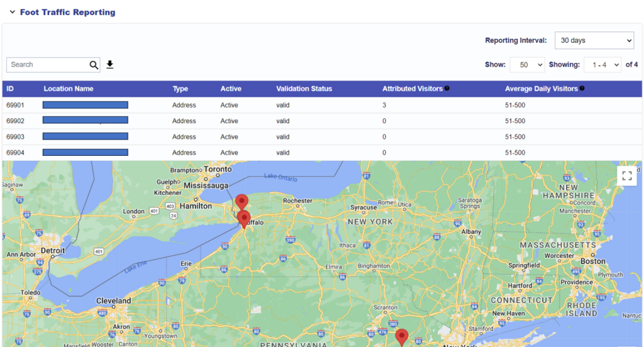The image size is (644, 347).
Task: Click Active status in row 69903
Action: 229,137
